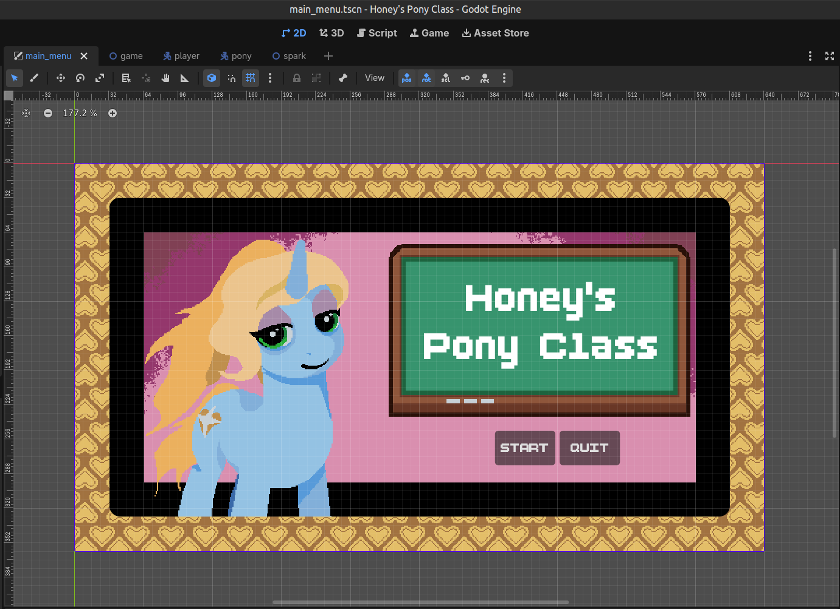Viewport: 840px width, 609px height.
Task: Click the zoom in plus button
Action: pyautogui.click(x=113, y=113)
